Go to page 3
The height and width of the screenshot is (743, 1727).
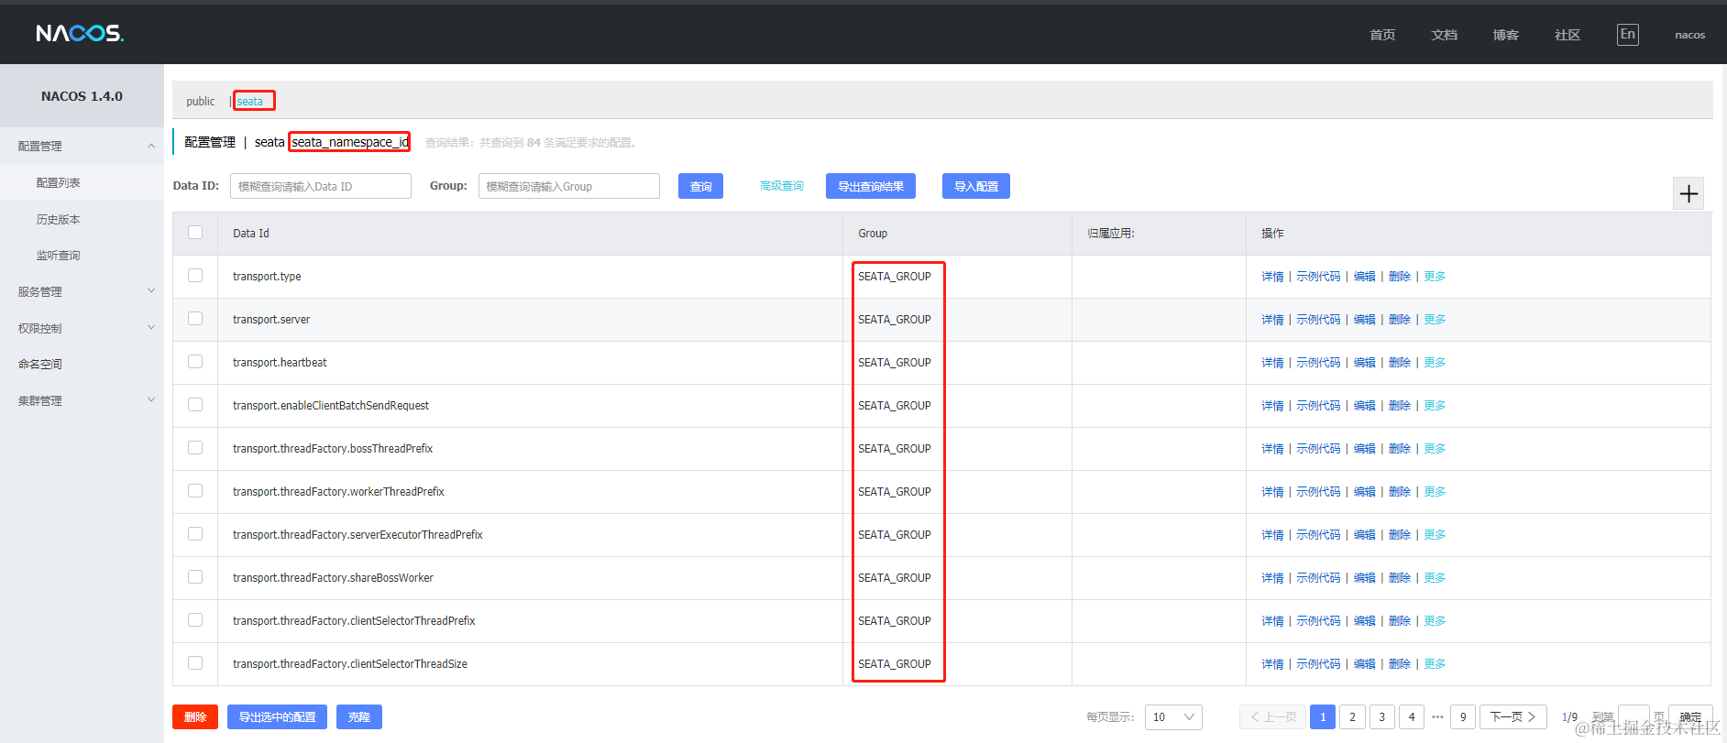click(1382, 717)
